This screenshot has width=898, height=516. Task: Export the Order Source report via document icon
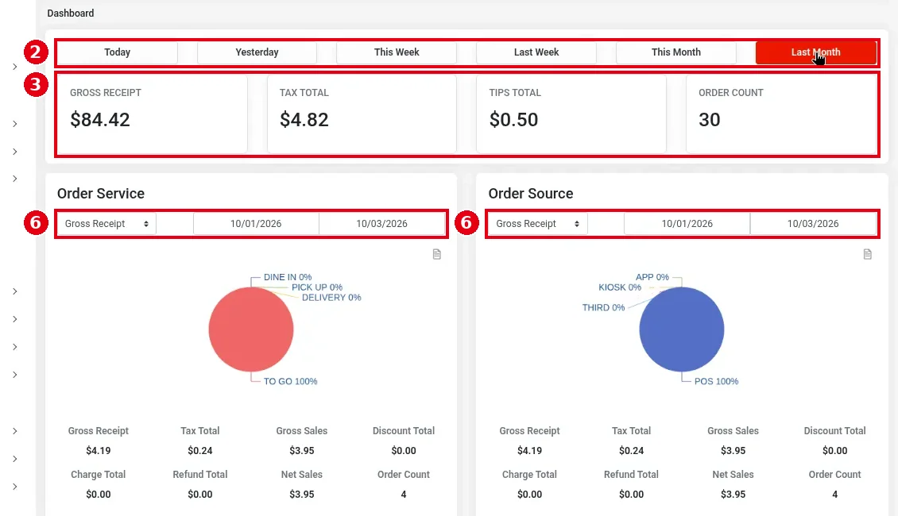pyautogui.click(x=868, y=254)
